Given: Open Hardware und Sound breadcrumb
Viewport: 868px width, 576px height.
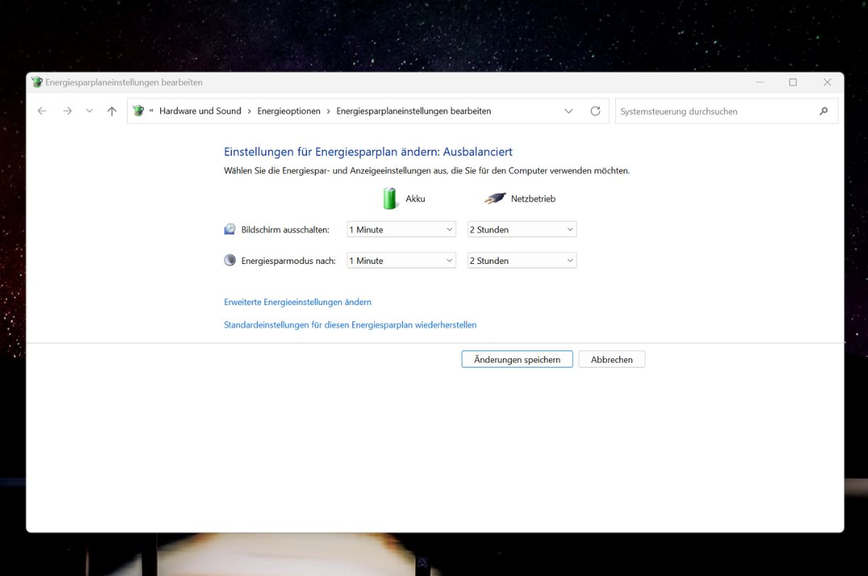Looking at the screenshot, I should click(x=200, y=111).
